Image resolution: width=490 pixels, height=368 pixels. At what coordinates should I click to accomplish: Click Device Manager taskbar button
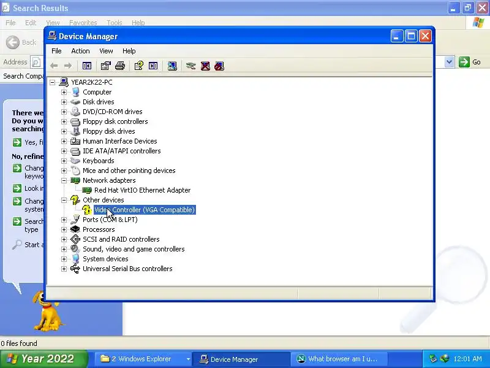tap(241, 359)
